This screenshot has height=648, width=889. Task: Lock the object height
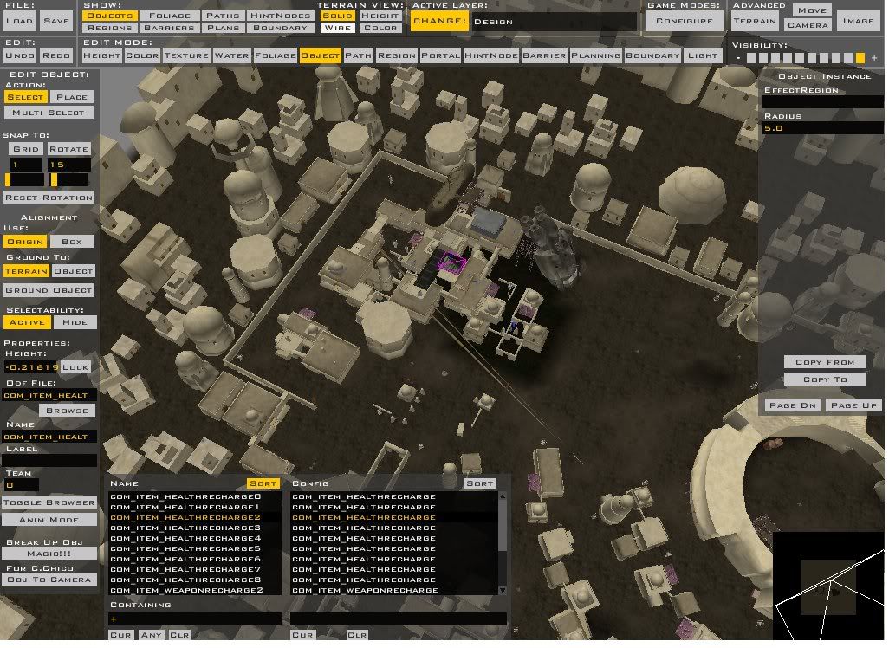click(x=75, y=366)
